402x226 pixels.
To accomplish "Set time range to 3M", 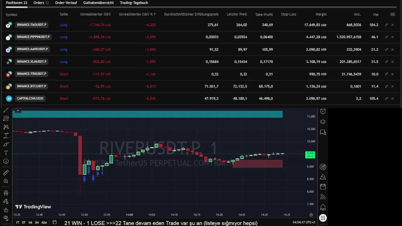I will tap(37, 223).
